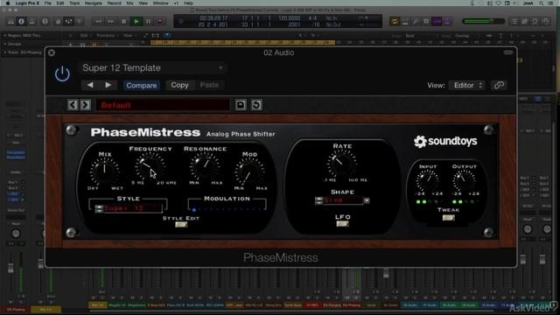Open the List Editors icon

point(514,21)
